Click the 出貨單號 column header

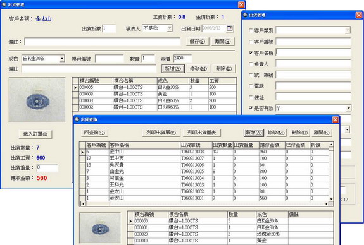(x=196, y=145)
